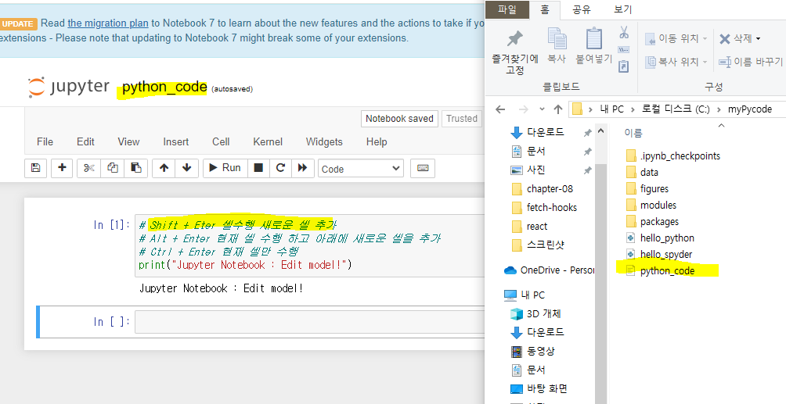Switch to Explorer 보기 ribbon tab
786x404 pixels.
coord(623,9)
